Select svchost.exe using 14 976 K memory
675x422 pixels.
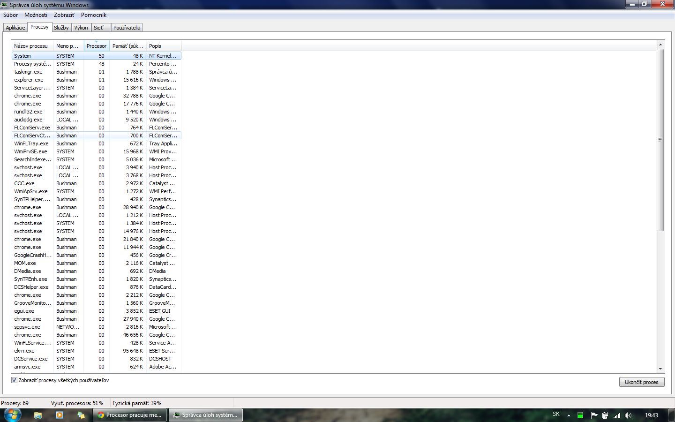click(x=96, y=231)
